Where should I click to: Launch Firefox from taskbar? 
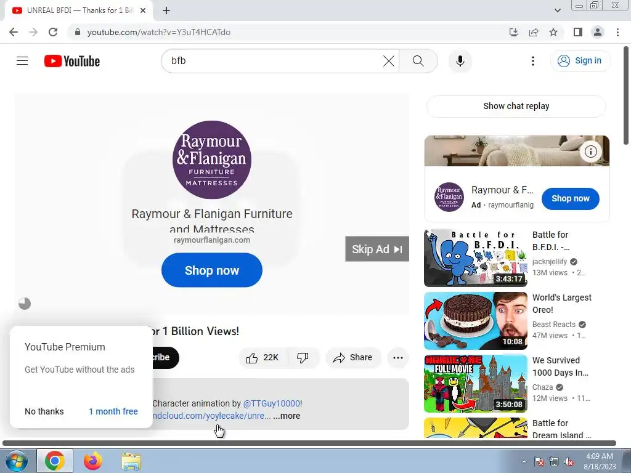93,461
